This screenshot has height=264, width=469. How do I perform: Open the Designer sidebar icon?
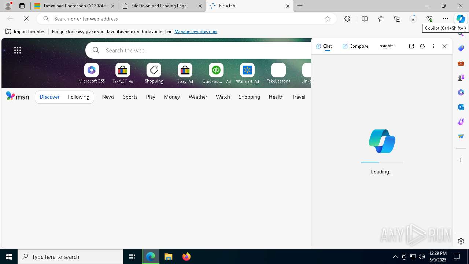tap(461, 122)
